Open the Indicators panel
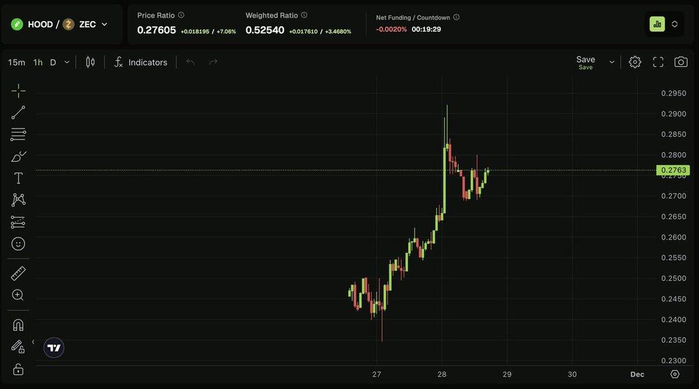This screenshot has height=389, width=699. pos(140,62)
